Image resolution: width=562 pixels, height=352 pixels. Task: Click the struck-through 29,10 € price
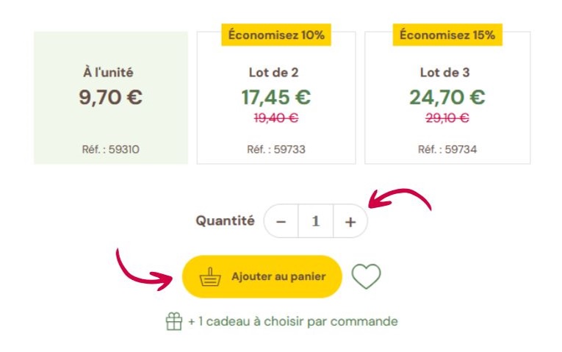[447, 118]
